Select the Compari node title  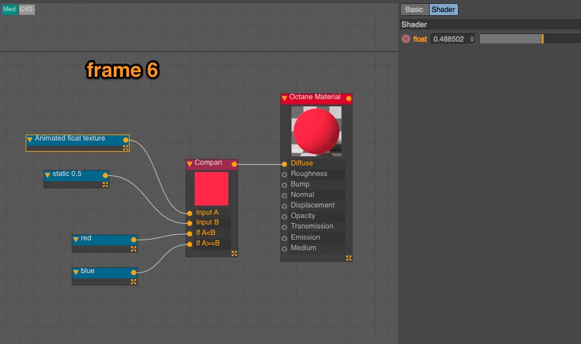(x=208, y=163)
